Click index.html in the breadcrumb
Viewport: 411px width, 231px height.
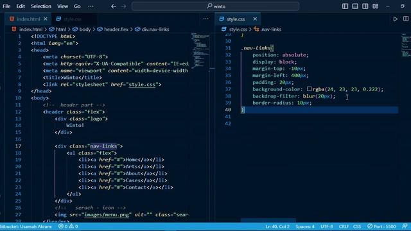(30, 30)
